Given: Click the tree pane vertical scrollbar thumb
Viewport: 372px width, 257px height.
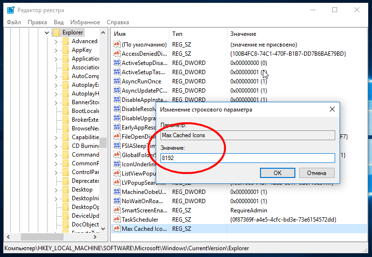Looking at the screenshot, I should pyautogui.click(x=103, y=143).
